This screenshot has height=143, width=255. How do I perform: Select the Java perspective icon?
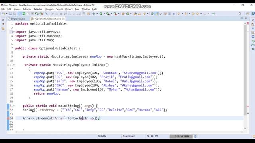pyautogui.click(x=253, y=14)
